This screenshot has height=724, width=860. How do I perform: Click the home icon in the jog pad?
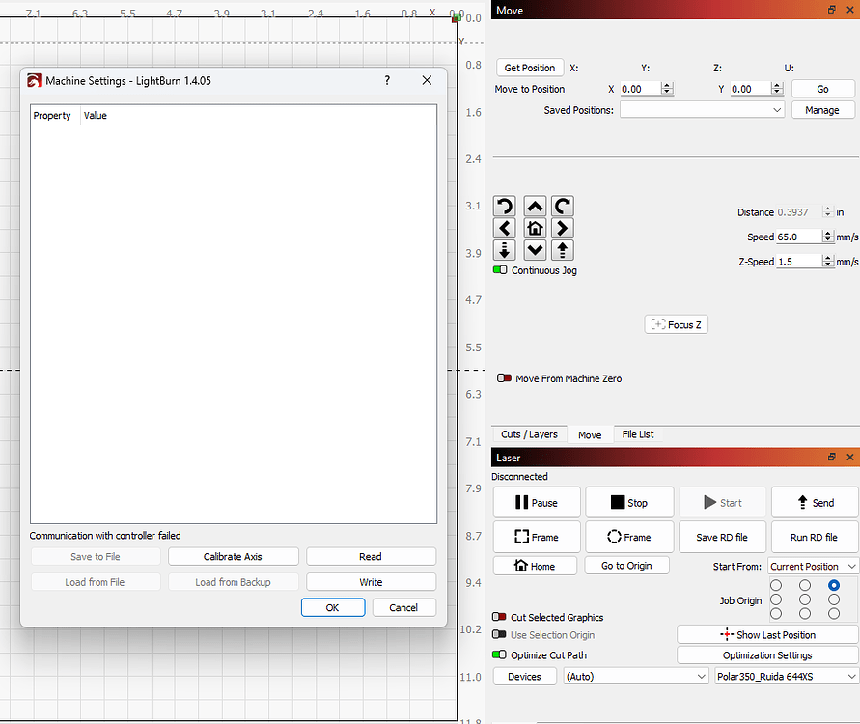click(535, 228)
